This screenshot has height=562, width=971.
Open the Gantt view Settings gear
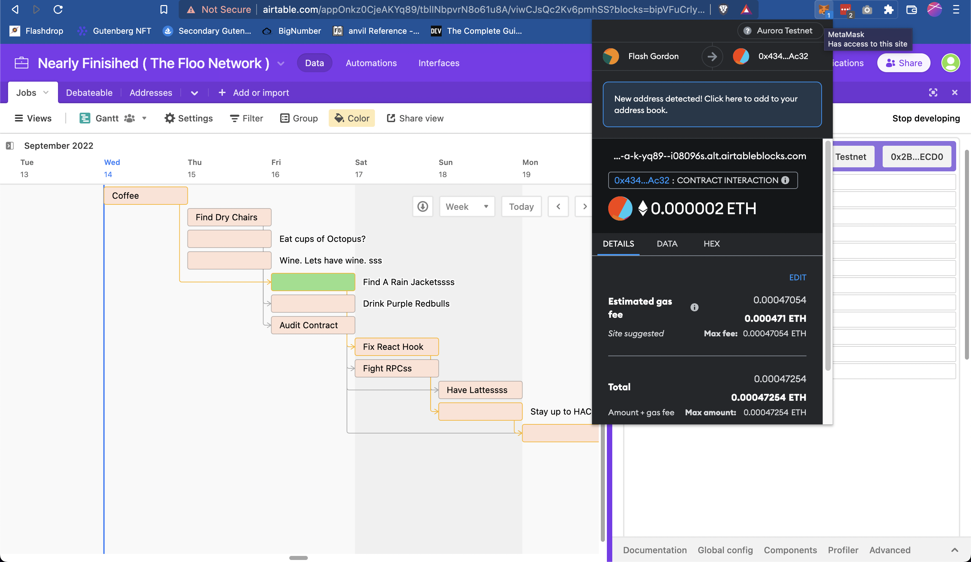(x=188, y=118)
